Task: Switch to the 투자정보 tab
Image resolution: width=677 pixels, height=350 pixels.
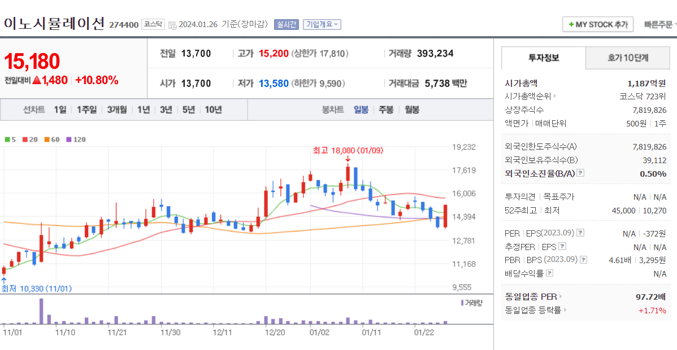Action: coord(544,58)
